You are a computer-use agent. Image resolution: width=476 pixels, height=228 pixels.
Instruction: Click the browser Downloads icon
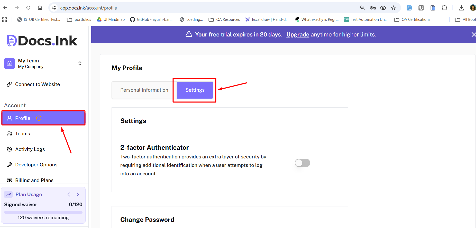click(461, 8)
